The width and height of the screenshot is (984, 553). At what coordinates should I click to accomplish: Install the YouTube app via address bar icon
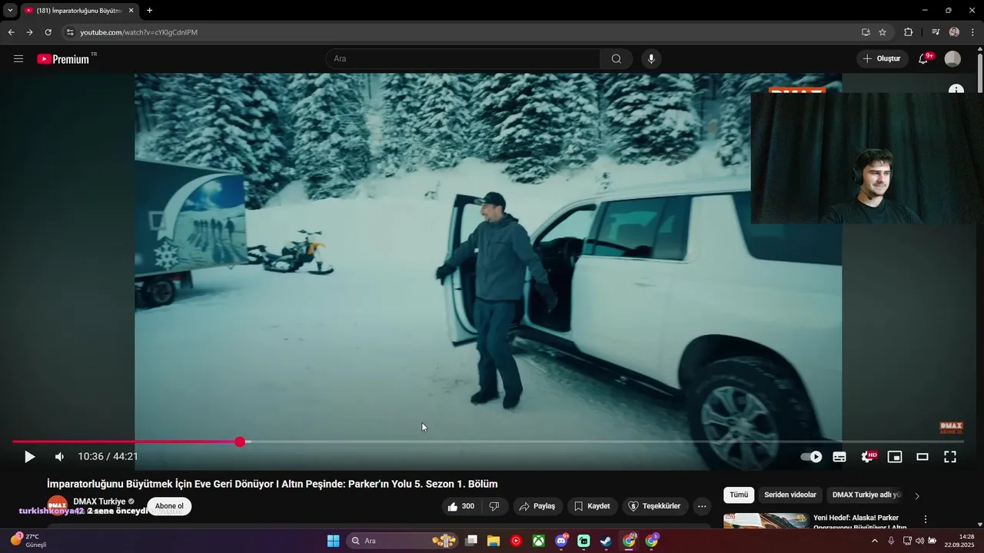(866, 32)
